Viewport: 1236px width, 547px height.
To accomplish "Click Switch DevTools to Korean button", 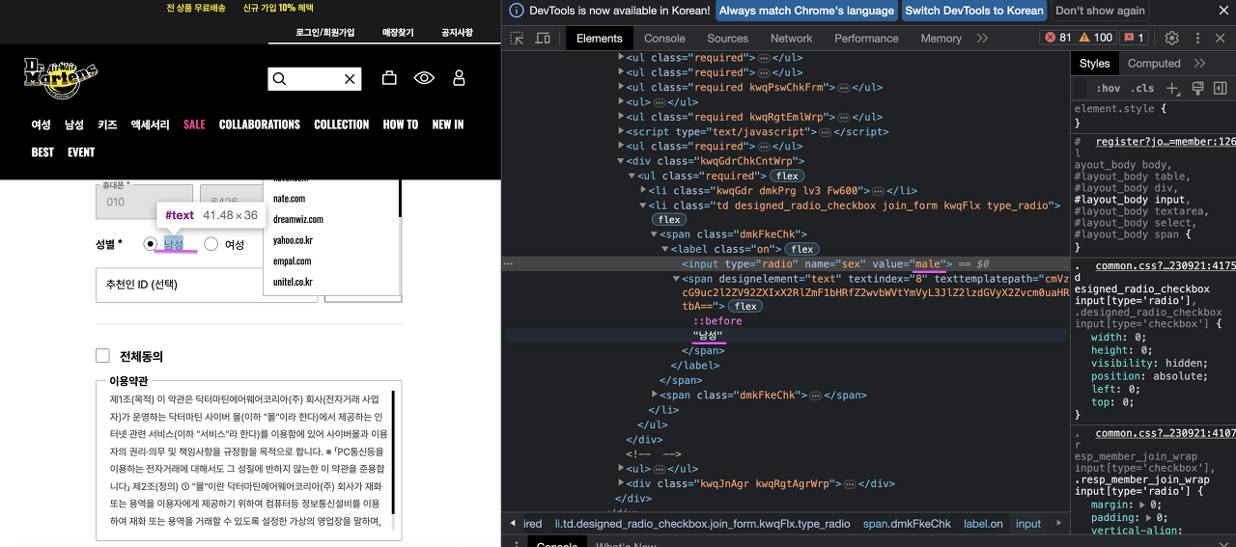I will [x=974, y=11].
